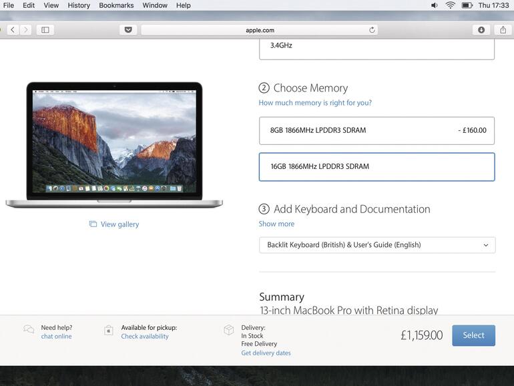This screenshot has height=386, width=514.
Task: Click the chat bubbles help icon
Action: click(x=29, y=329)
